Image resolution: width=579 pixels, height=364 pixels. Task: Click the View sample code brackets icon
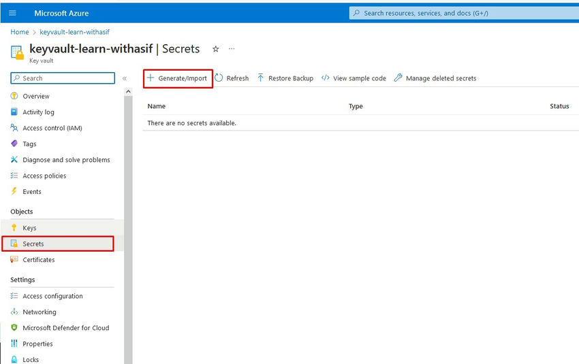click(326, 78)
